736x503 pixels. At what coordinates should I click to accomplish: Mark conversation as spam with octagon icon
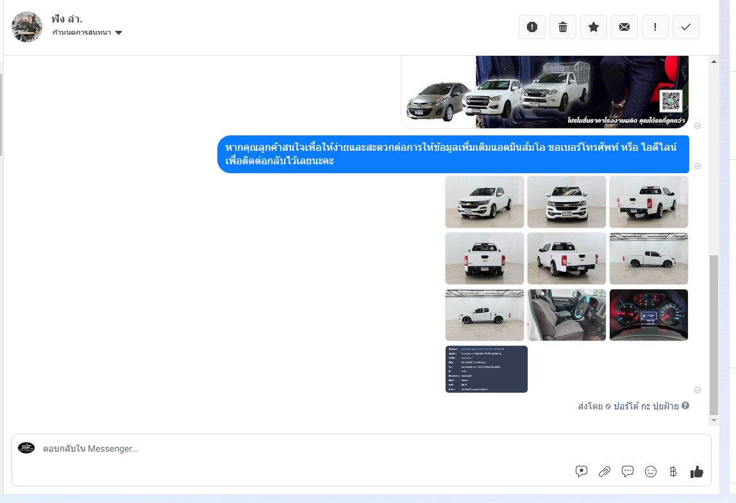coord(532,27)
